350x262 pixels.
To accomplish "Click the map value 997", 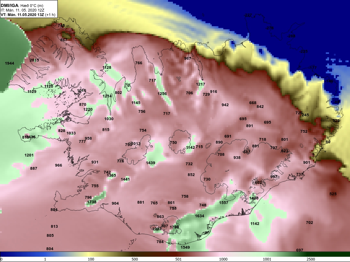I will coord(274,177).
